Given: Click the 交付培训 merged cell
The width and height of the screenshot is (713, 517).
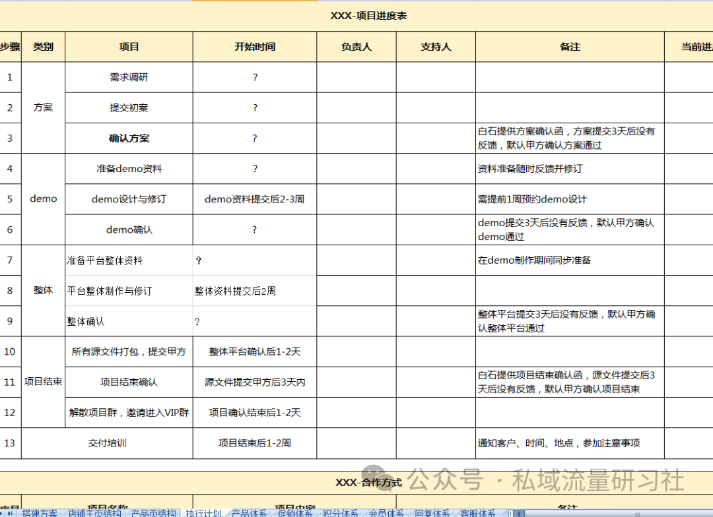Looking at the screenshot, I should [108, 443].
